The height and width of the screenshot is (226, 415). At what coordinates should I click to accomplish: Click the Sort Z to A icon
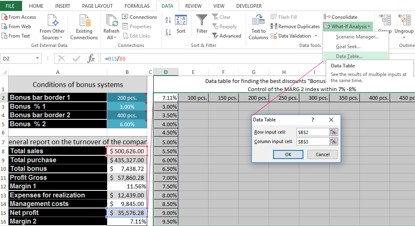(x=168, y=33)
